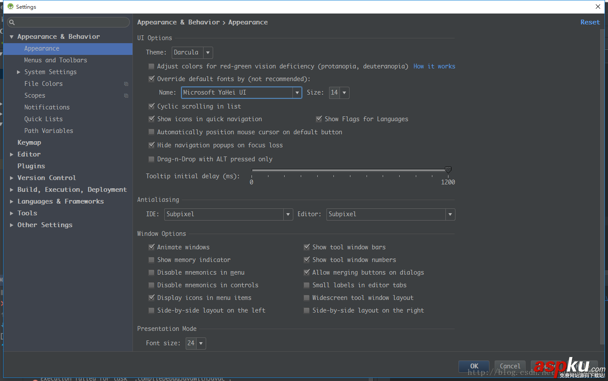608x381 pixels.
Task: Toggle Cyclic scrolling in list
Action: (x=152, y=106)
